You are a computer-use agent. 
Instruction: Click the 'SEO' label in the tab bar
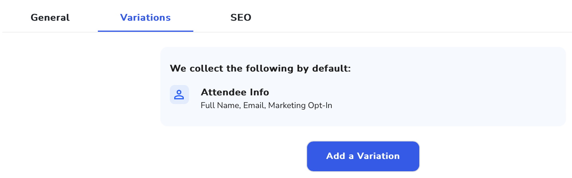tap(241, 17)
